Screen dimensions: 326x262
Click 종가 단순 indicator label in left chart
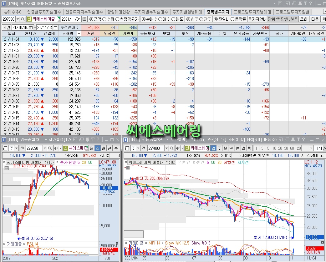(x=69, y=162)
